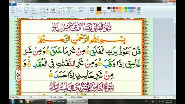Expand the shapes gallery more arrow
The image size is (185, 104).
77,14
